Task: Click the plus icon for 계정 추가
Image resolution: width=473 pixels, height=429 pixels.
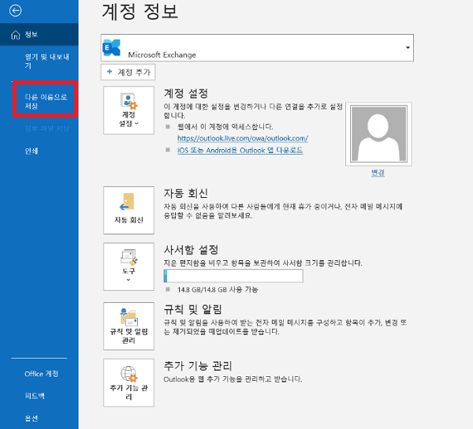Action: 110,72
